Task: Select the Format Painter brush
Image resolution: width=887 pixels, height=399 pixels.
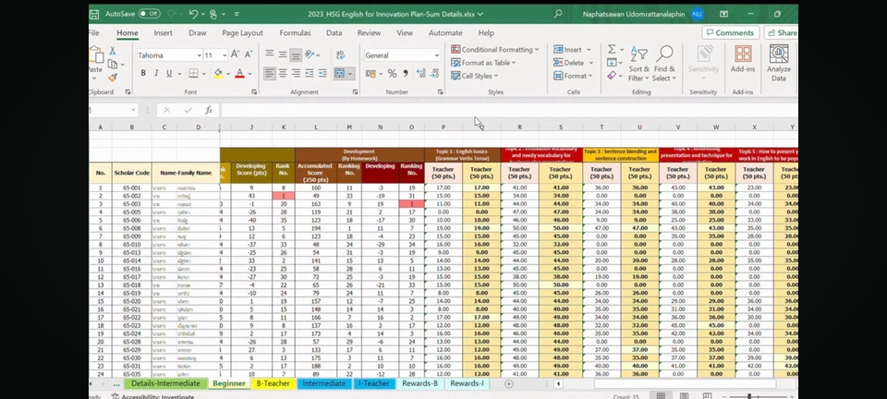Action: coord(113,78)
